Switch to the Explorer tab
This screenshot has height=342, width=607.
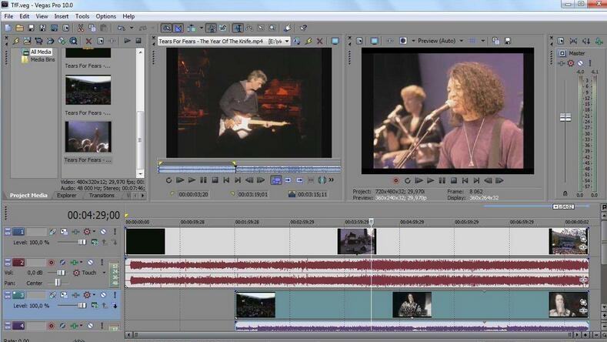[x=66, y=195]
